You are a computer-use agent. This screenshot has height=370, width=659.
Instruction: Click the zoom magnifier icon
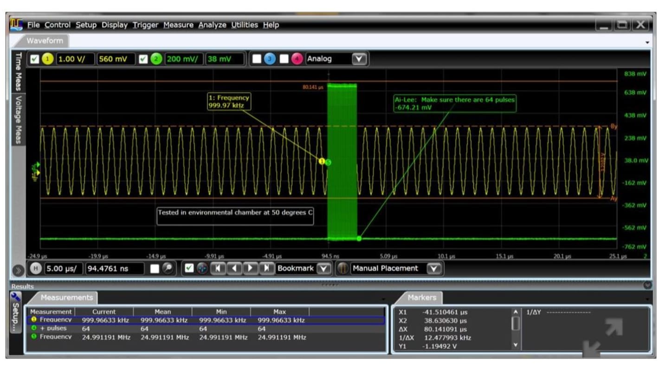168,268
